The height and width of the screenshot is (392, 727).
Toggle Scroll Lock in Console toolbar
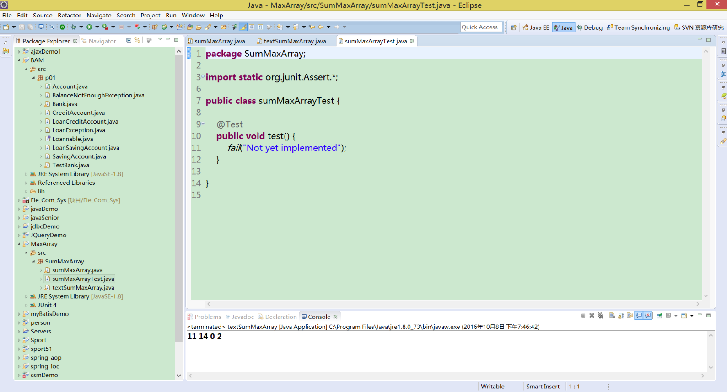tap(621, 316)
